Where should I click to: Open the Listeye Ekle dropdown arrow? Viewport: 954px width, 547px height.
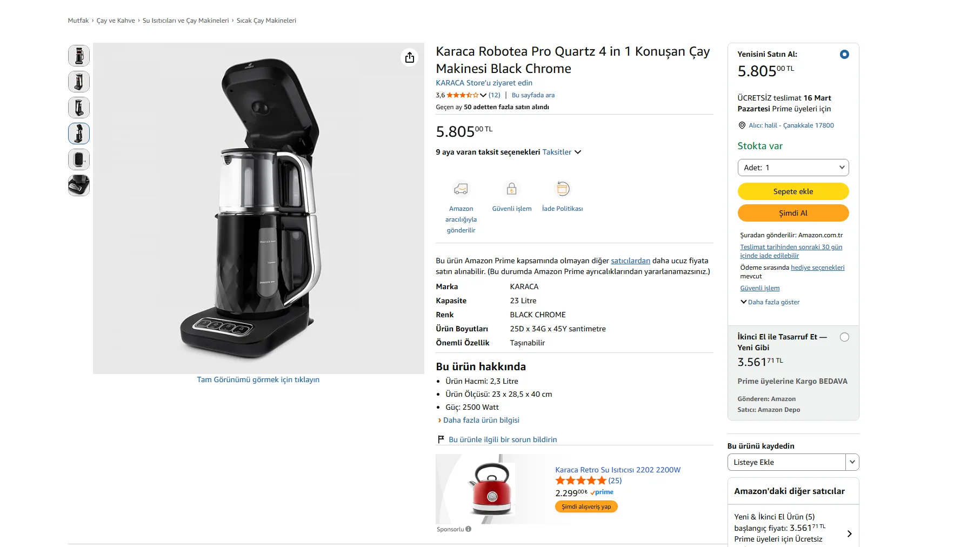tap(852, 462)
